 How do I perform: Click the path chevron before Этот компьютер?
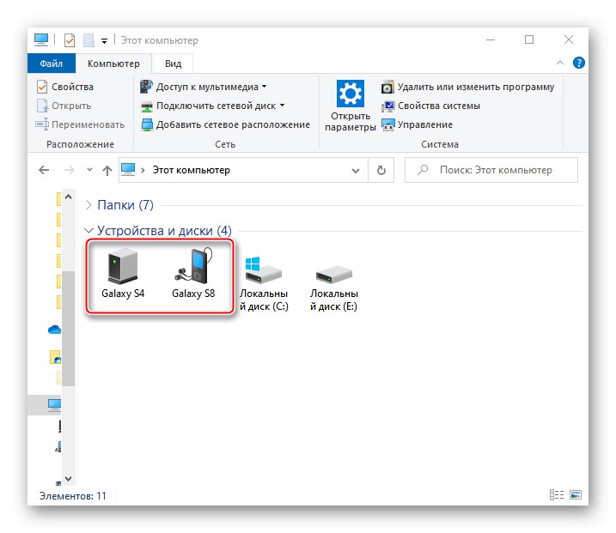pos(143,170)
